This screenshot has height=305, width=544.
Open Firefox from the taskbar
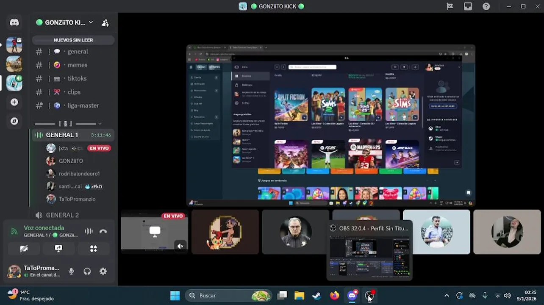[334, 296]
